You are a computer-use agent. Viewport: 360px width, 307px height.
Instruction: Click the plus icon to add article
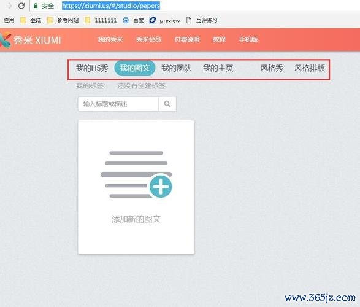pyautogui.click(x=161, y=187)
